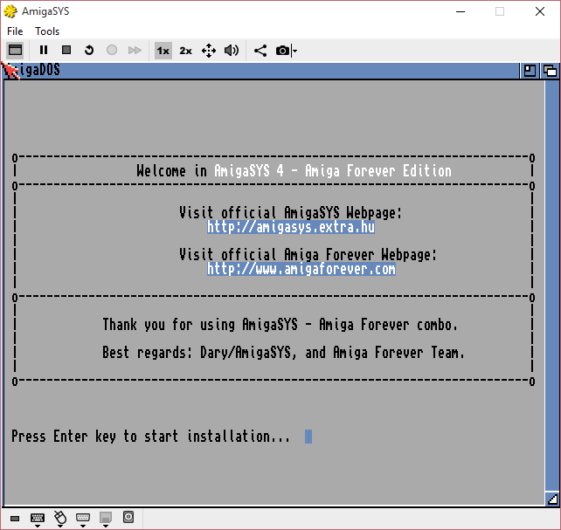Viewport: 561px width, 530px height.
Task: Click the http://www.amigaforever.com link
Action: point(301,269)
